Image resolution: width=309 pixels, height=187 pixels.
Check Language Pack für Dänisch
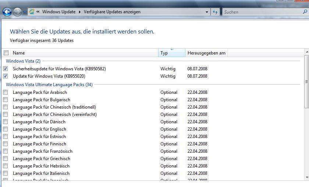[x=5, y=122]
